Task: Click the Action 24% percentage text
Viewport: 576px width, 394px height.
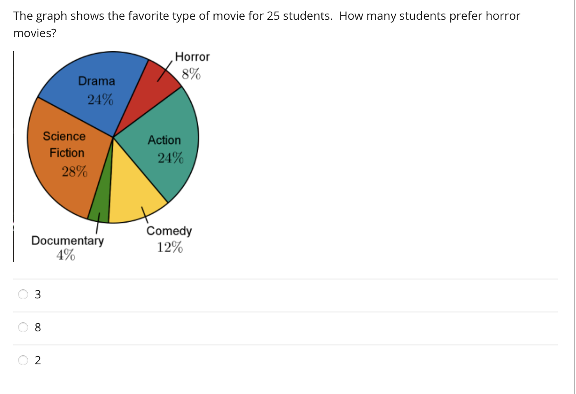Action: click(171, 157)
